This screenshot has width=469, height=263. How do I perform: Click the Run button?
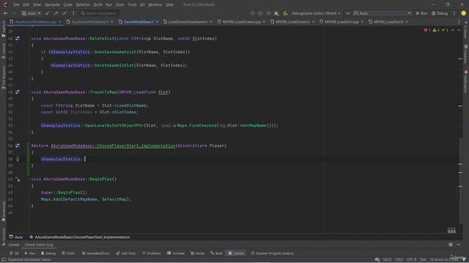click(421, 13)
